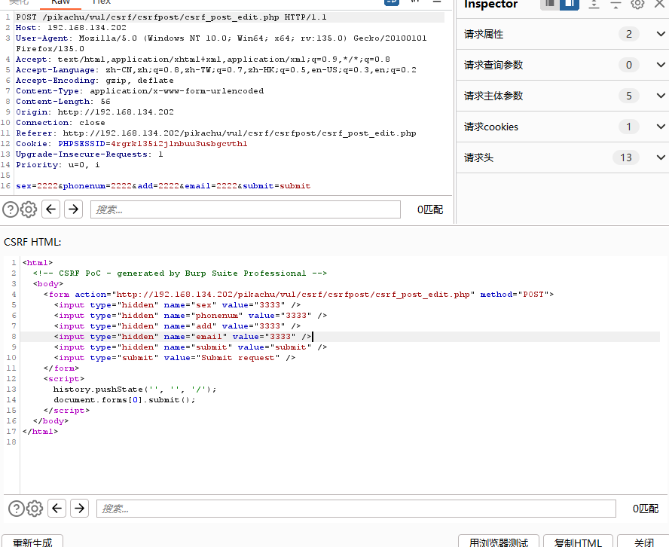The width and height of the screenshot is (669, 547).
Task: Expand 请求查询参数 section chevron
Action: tap(661, 65)
